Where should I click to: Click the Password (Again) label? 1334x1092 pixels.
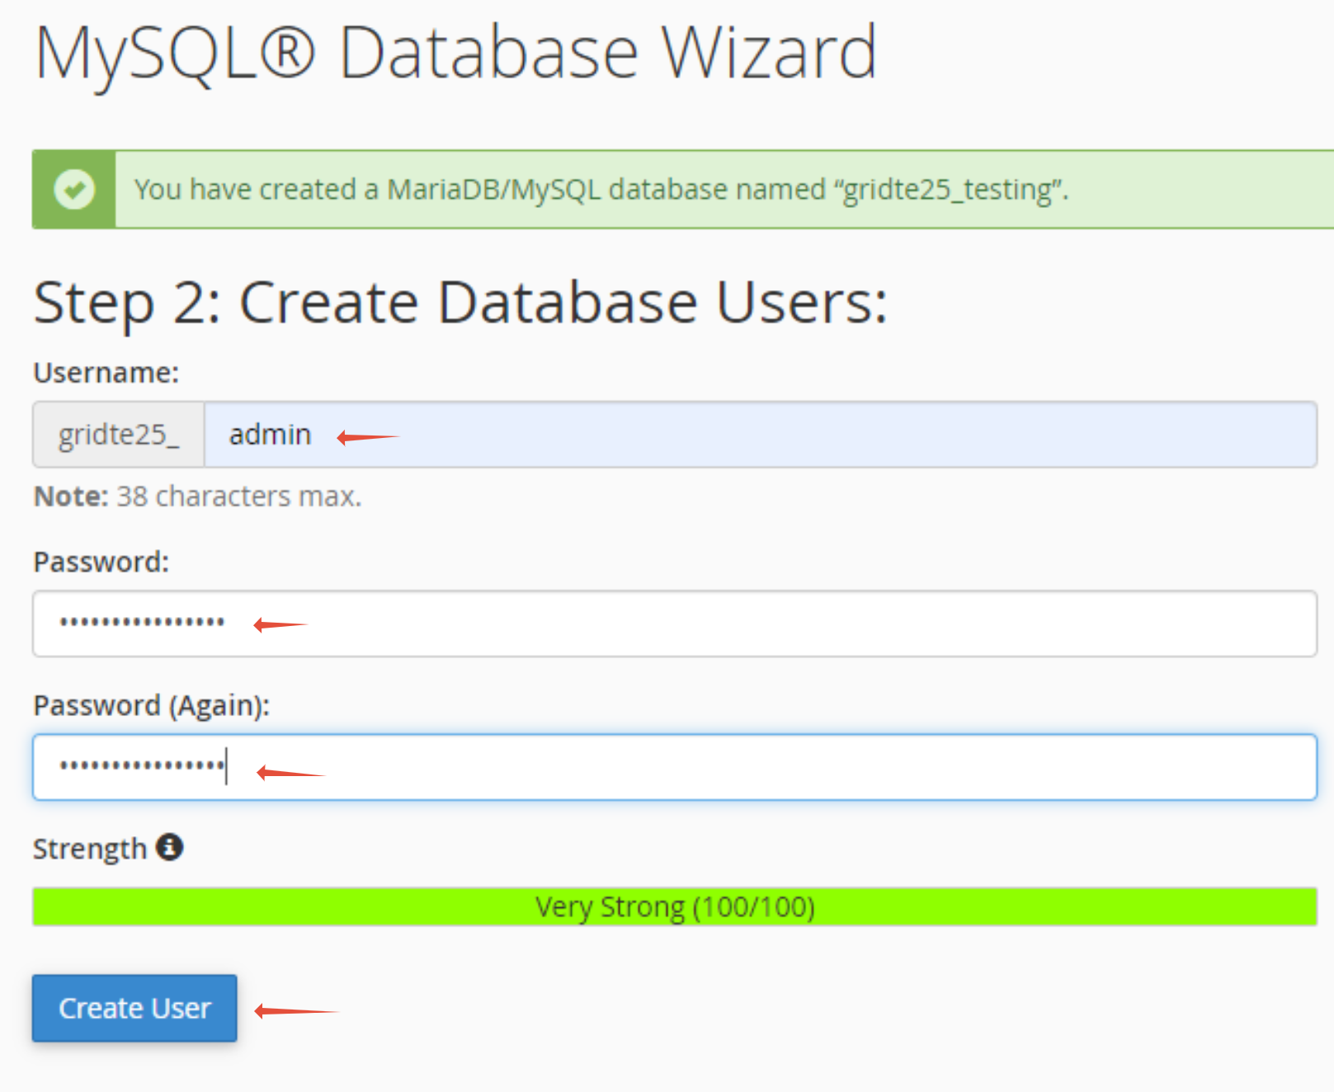(x=151, y=706)
